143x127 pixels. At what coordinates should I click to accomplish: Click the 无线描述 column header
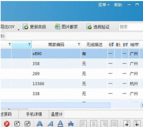coord(94,45)
